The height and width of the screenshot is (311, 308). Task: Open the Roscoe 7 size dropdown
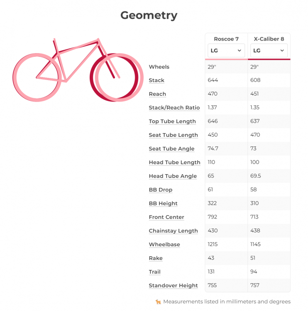click(x=226, y=51)
